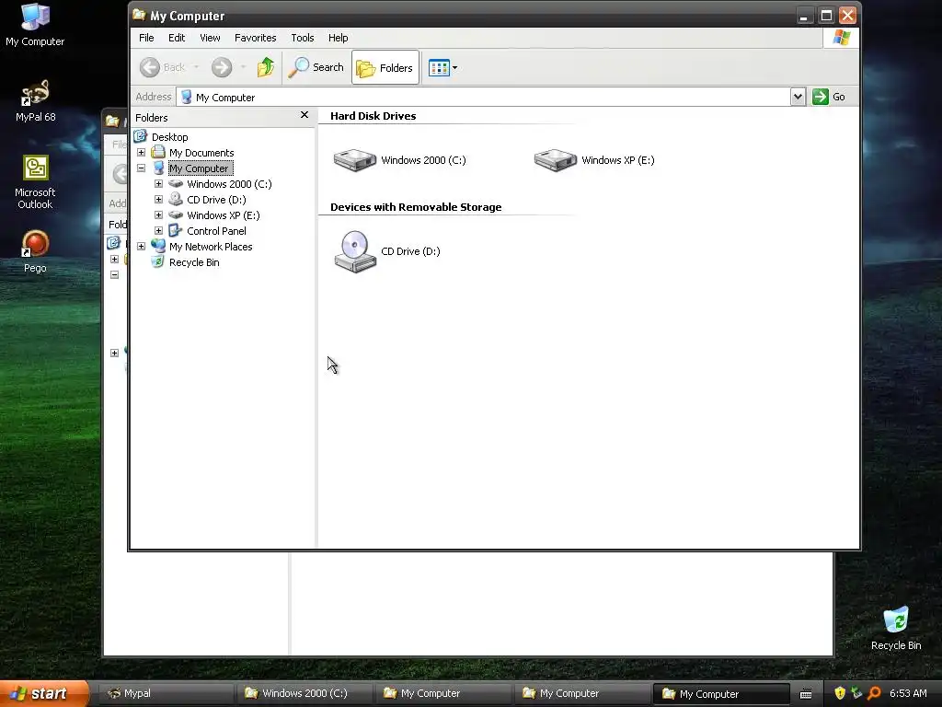942x707 pixels.
Task: Close the Folders pane
Action: pos(304,115)
